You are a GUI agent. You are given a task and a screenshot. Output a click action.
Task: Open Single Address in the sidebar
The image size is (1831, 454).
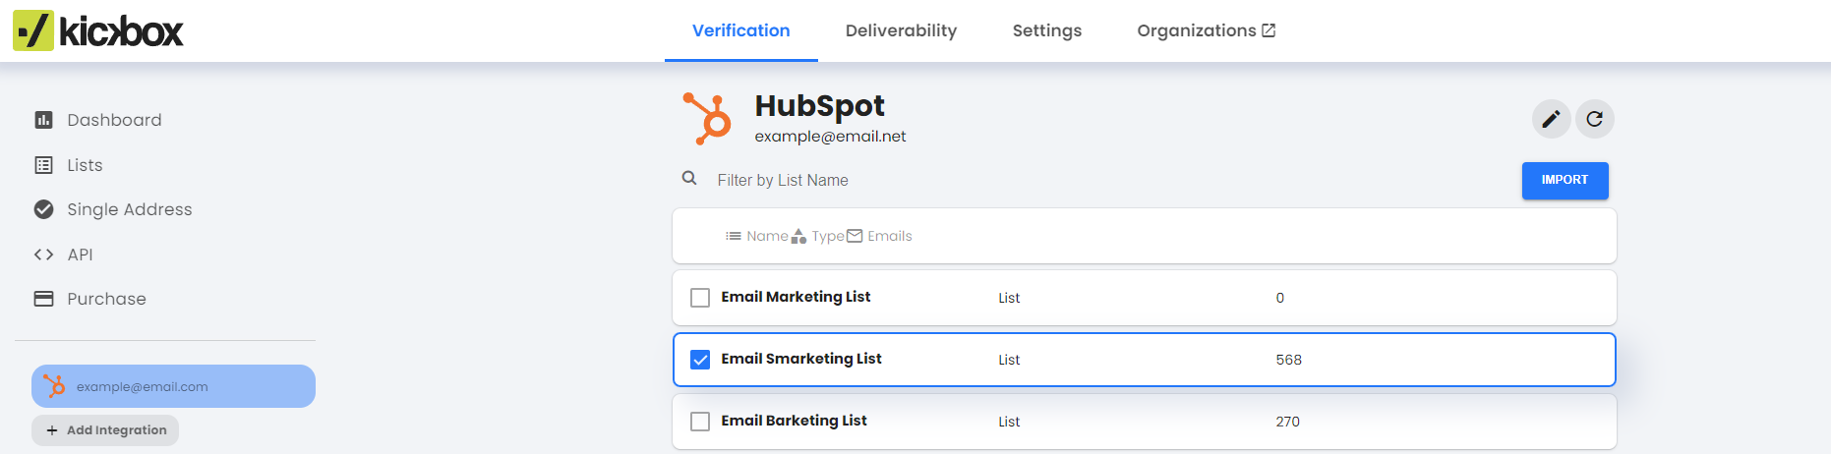130,209
